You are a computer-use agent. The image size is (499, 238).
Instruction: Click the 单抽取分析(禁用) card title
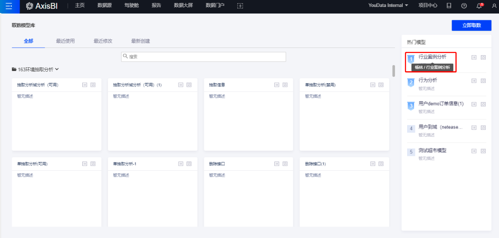tap(320, 85)
